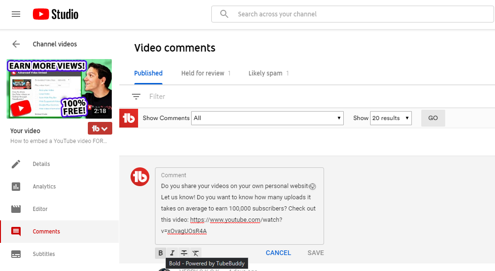
Task: Go back using the Channel videos arrow
Action: pyautogui.click(x=16, y=44)
